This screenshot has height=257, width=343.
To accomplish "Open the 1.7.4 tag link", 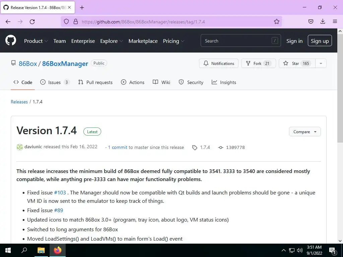I will coord(205,147).
